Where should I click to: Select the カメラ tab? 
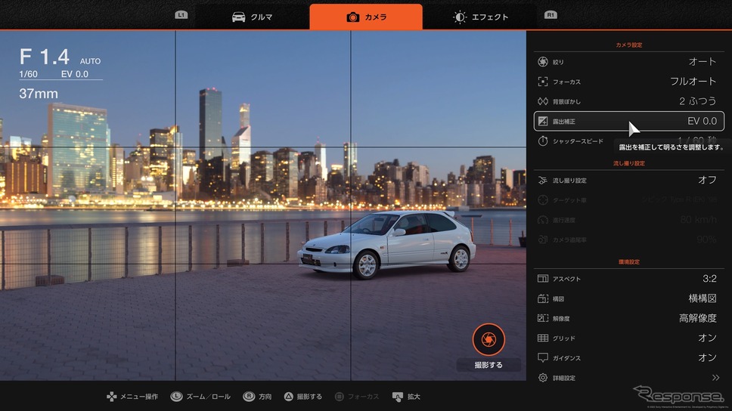[366, 17]
